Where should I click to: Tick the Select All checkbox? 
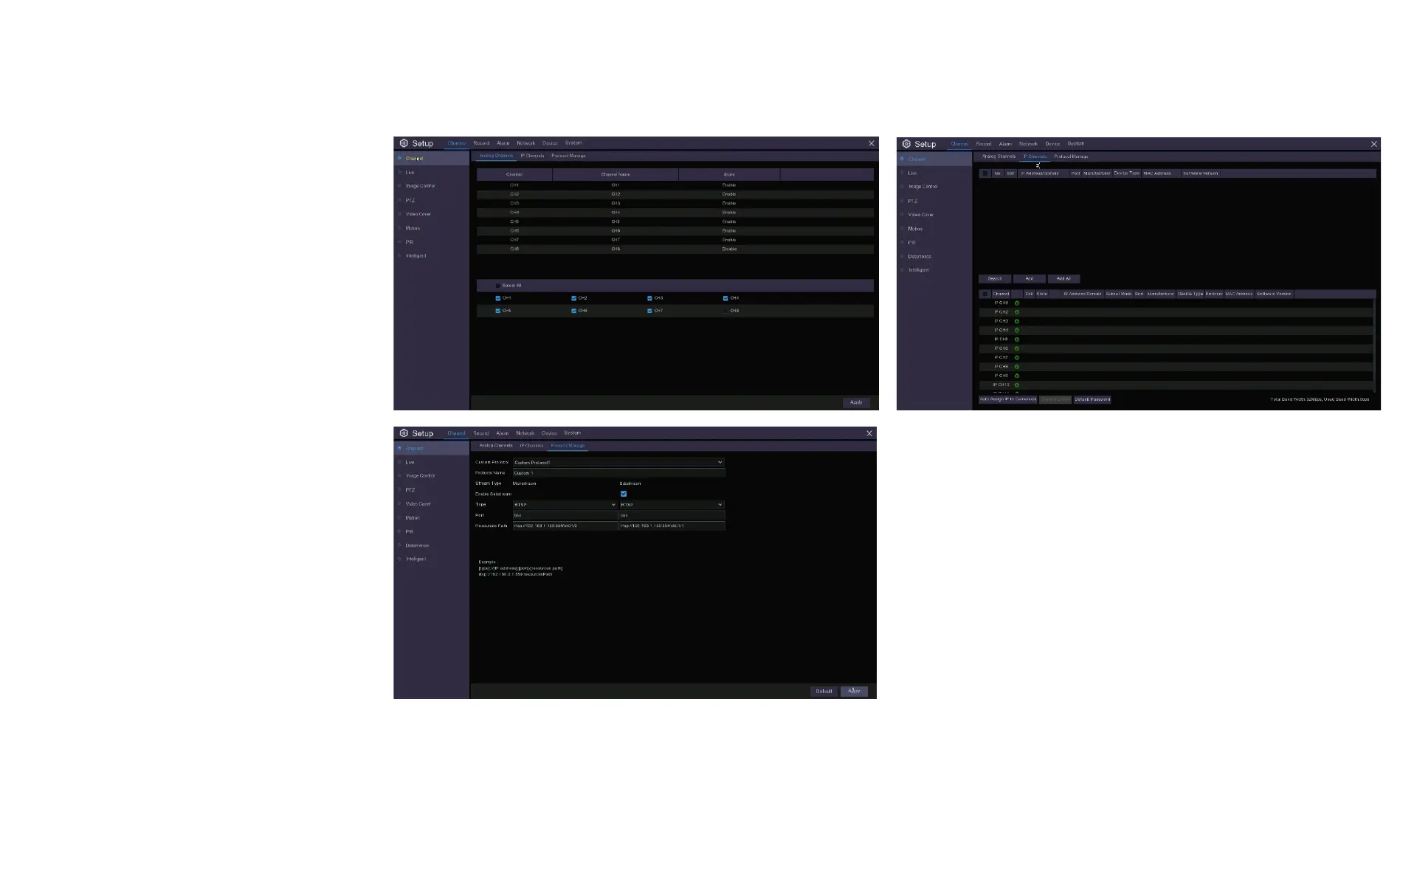coord(497,286)
